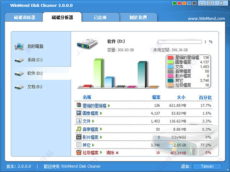Click the red X next to 清除
Screen dimensions: 230x172
click(x=117, y=153)
